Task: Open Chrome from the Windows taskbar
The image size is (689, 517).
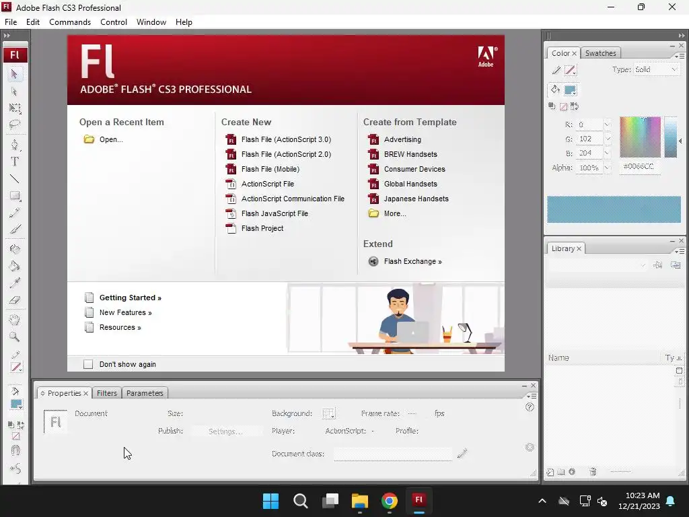Action: [390, 501]
